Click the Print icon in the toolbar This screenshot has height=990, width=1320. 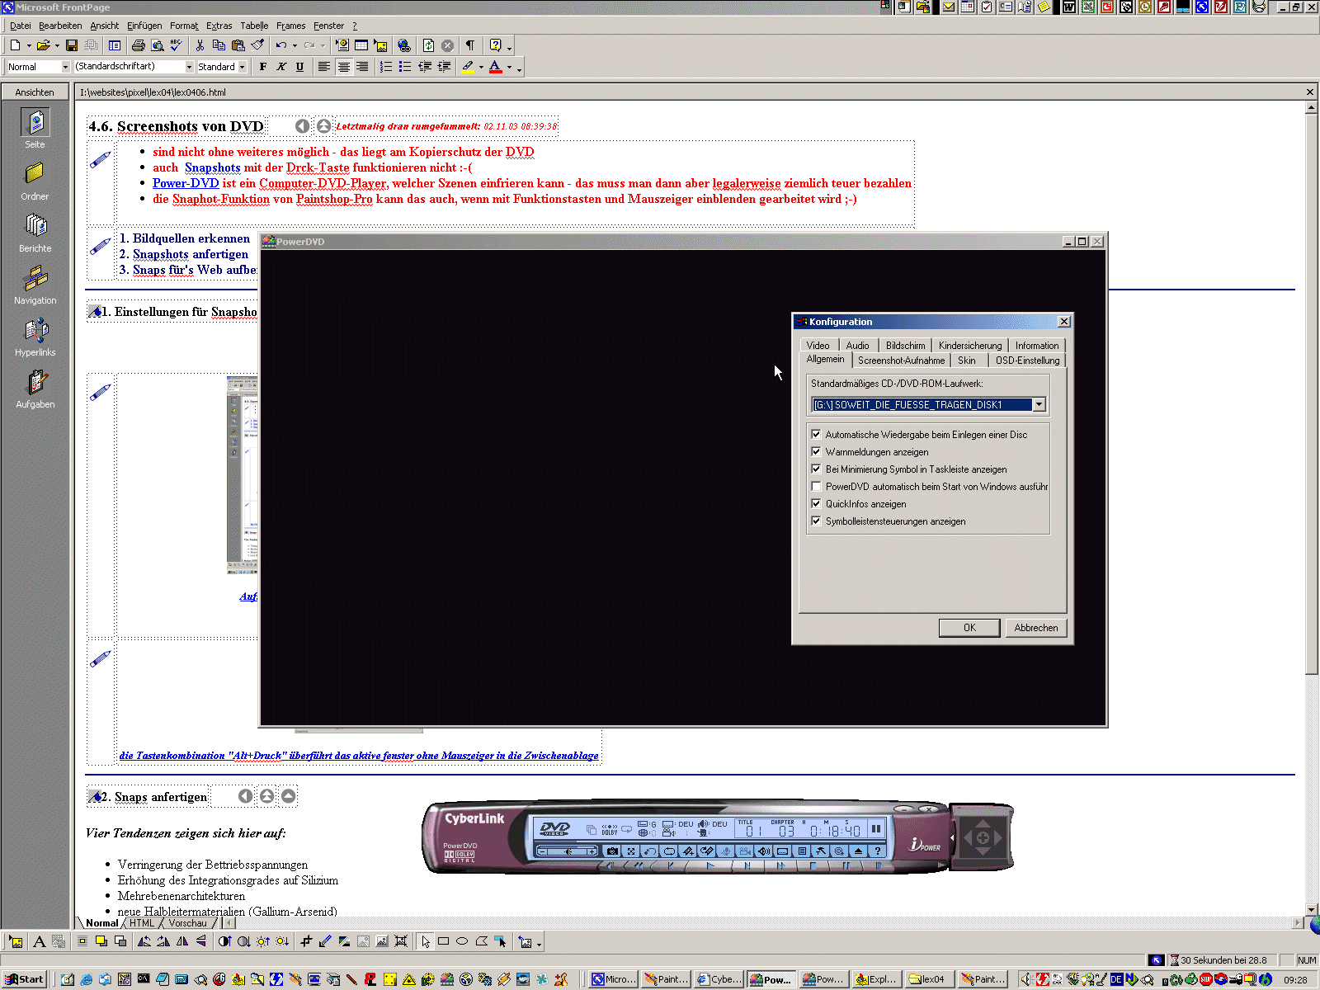point(138,45)
